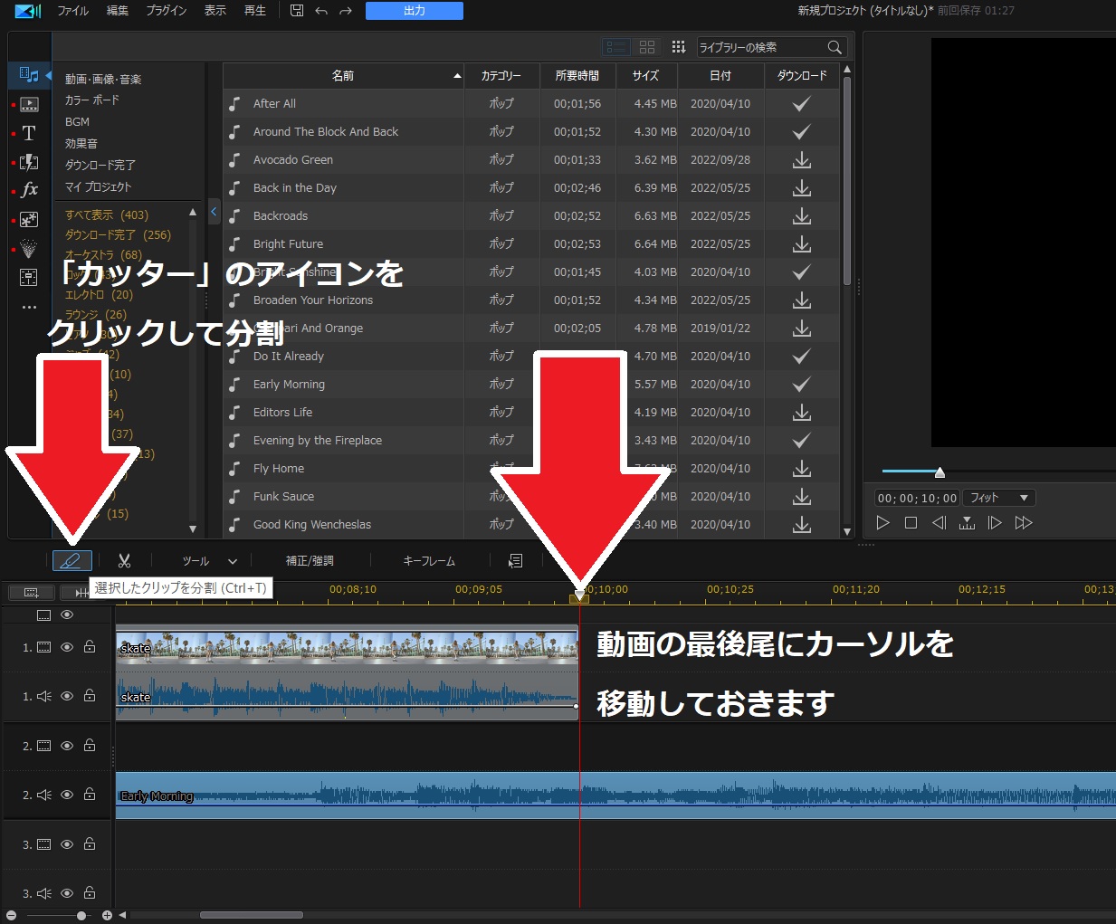Open the ツール dropdown in timeline toolbar
Screen dimensions: 1116x924
pyautogui.click(x=209, y=561)
